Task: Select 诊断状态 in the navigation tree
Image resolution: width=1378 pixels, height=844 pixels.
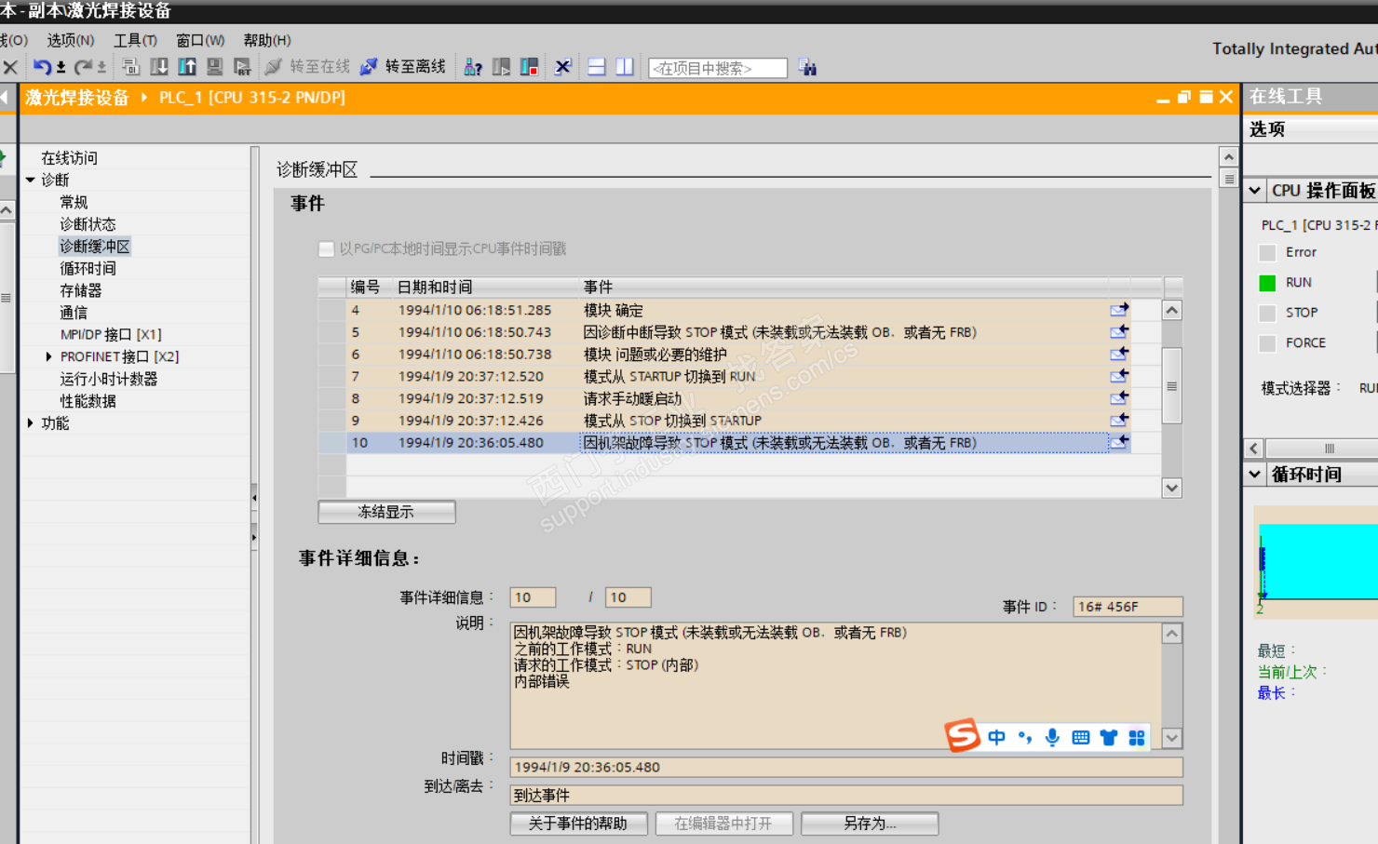Action: 88,224
